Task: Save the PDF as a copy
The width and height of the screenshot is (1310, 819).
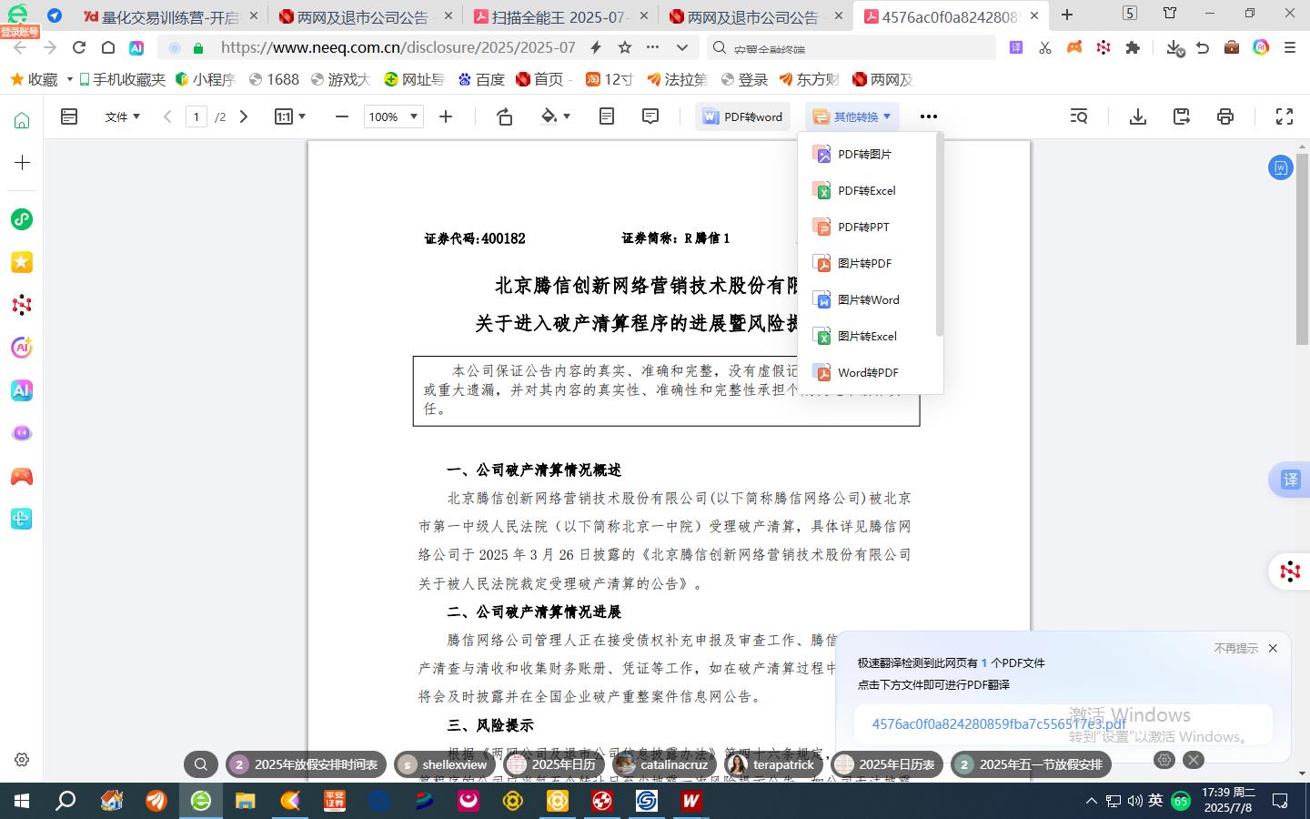Action: click(x=1182, y=116)
